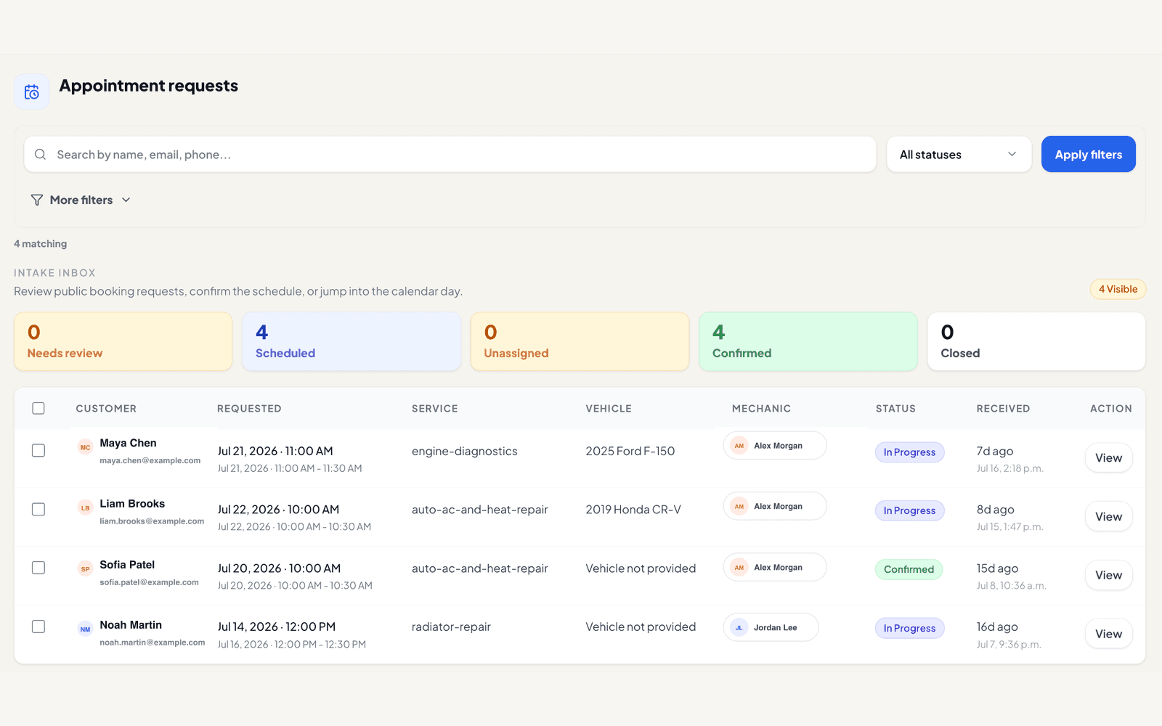View Maya Chen's appointment request

(x=1108, y=458)
